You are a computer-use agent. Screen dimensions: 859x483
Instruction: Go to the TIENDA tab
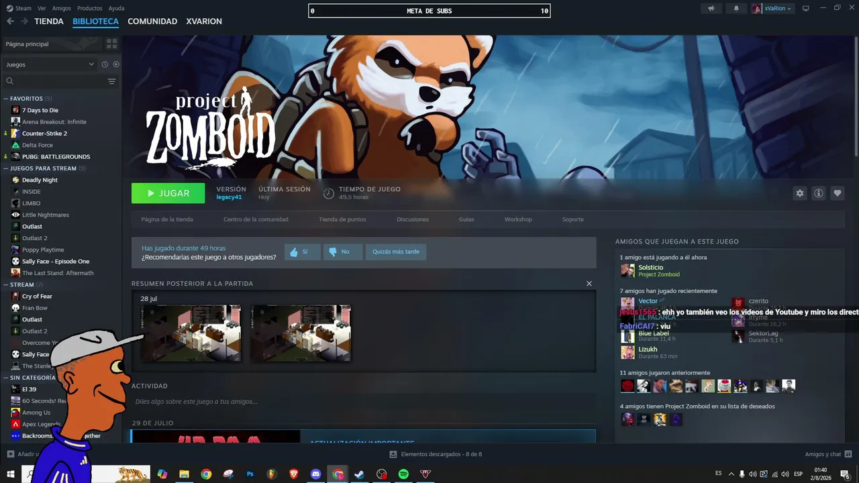coord(49,21)
